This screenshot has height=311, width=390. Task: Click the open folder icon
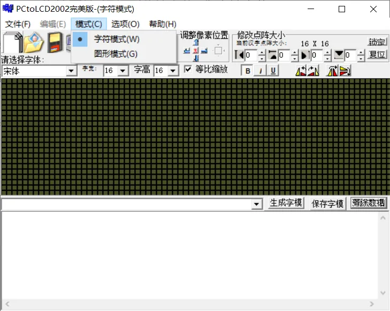(34, 42)
